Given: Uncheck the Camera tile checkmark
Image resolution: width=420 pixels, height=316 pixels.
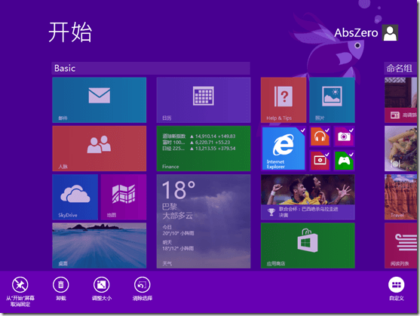Looking at the screenshot, I should [x=351, y=130].
